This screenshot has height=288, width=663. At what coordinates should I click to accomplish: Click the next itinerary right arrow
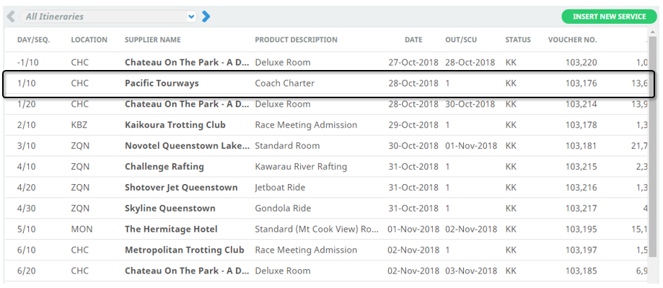(206, 17)
